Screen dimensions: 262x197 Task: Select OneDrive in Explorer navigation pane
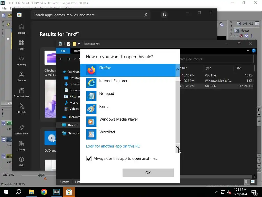click(71, 117)
